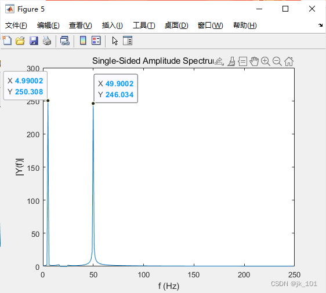Open file using the folder icon

[x=20, y=41]
